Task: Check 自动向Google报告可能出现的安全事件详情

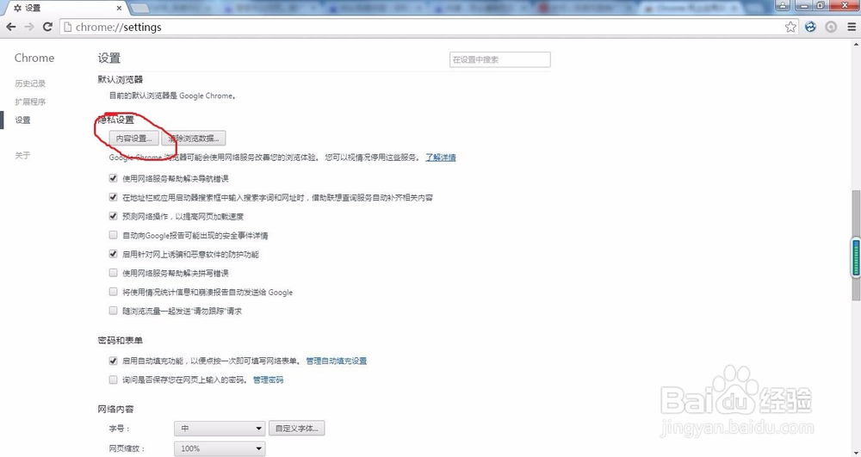Action: click(x=113, y=235)
